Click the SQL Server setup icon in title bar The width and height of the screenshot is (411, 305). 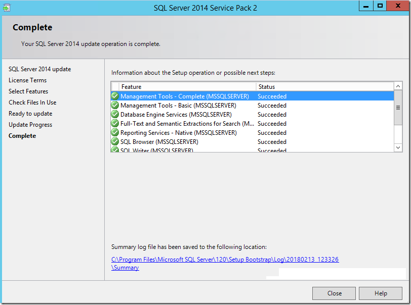7,8
